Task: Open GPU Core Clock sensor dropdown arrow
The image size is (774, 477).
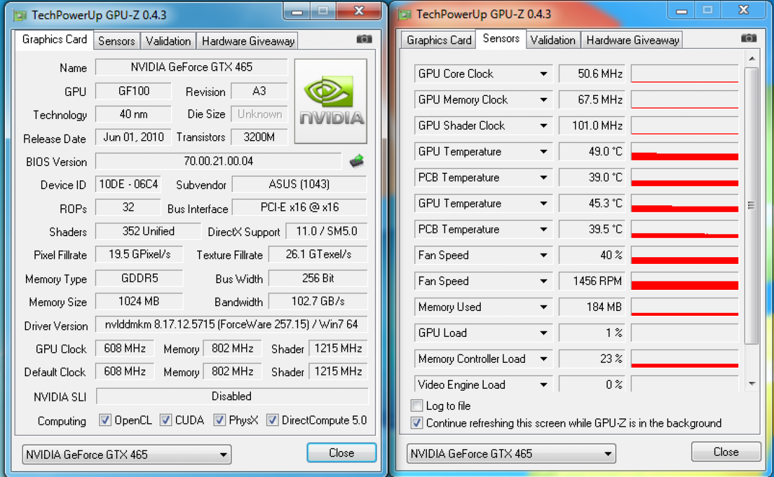Action: point(544,74)
